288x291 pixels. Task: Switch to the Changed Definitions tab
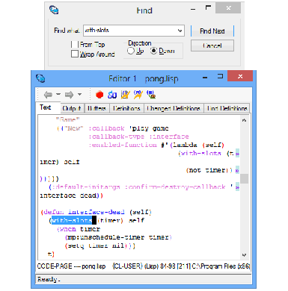174,108
